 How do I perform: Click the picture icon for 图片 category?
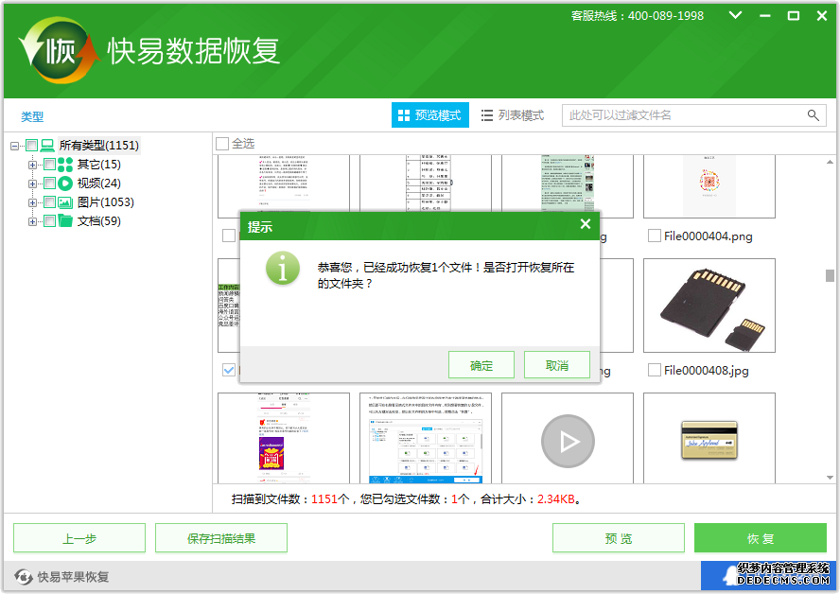(65, 202)
